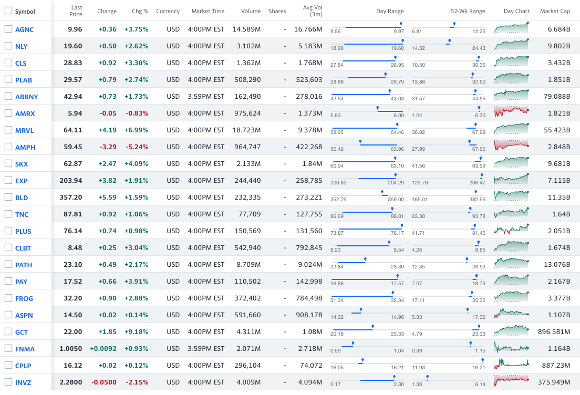Open the AMPH day chart thumbnail
580x395 pixels.
tap(512, 145)
